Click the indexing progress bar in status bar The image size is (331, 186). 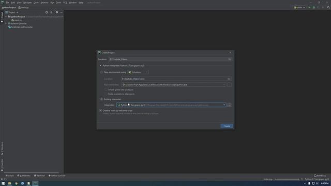[287, 179]
